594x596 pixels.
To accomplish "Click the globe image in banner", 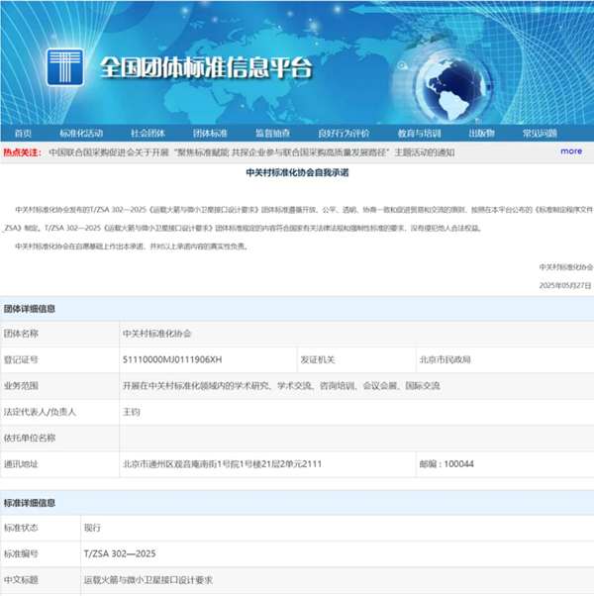I will point(454,89).
